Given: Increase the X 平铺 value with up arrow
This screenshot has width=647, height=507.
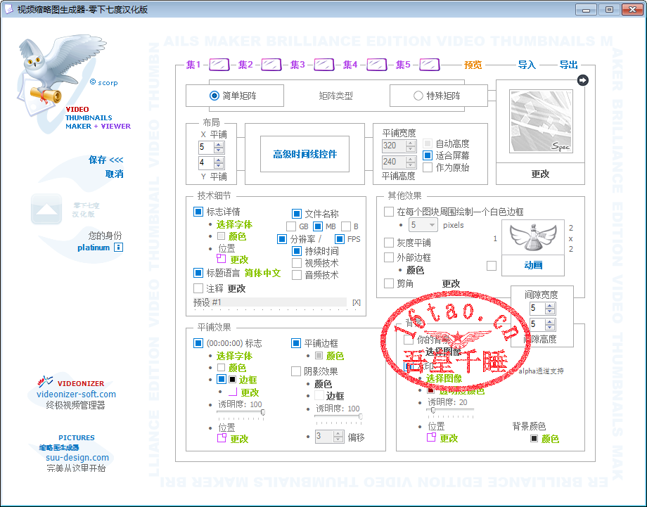Looking at the screenshot, I should point(218,144).
